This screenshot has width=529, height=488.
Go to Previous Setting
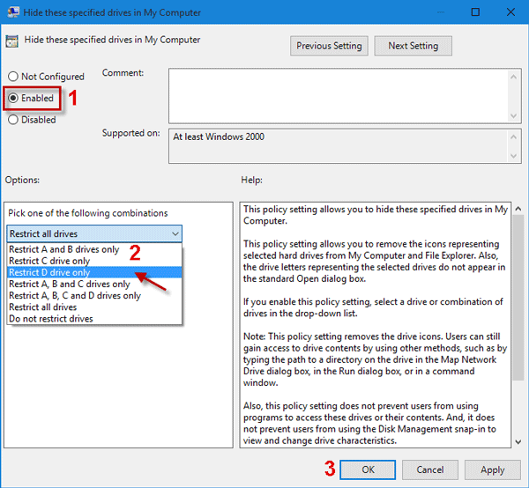329,46
